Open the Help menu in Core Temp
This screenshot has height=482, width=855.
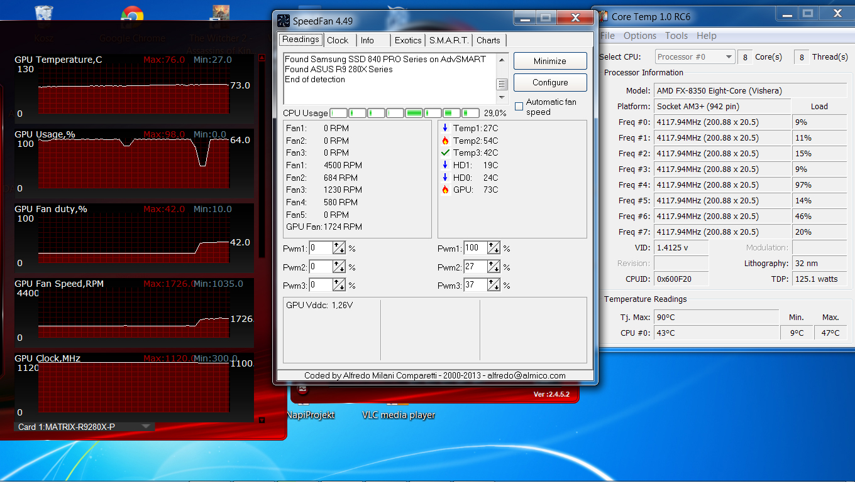707,36
